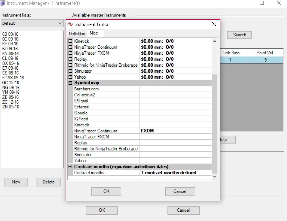Select CL 09-16 in instrument list
Screen dimensions: 287x221
10,59
